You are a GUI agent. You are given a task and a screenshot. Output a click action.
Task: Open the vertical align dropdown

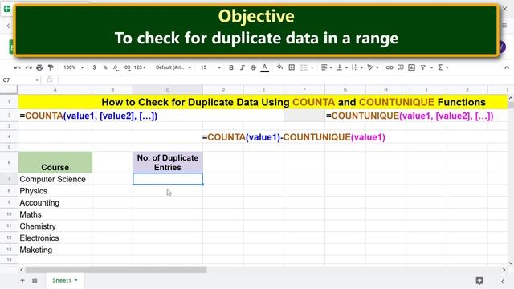(342, 67)
